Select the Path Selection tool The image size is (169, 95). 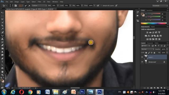(x=2, y=65)
